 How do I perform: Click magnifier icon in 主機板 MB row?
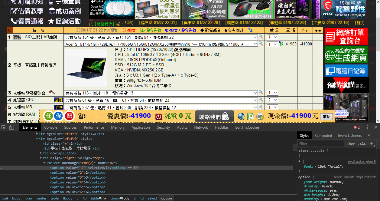coord(261,107)
